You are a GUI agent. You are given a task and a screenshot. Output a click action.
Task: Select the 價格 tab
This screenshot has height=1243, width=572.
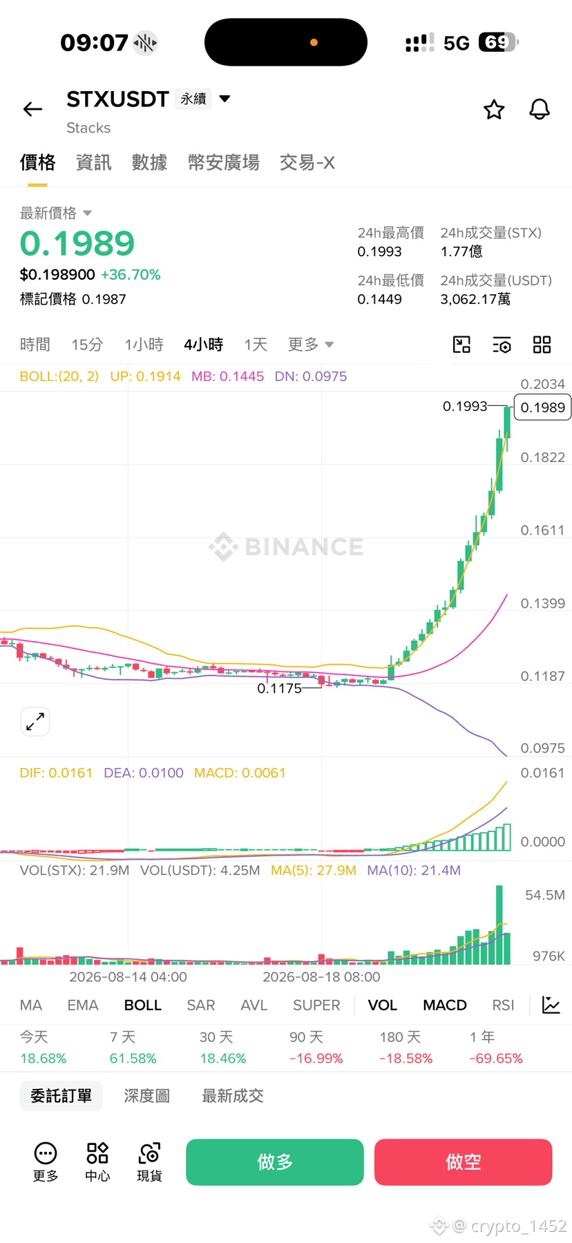pos(37,162)
